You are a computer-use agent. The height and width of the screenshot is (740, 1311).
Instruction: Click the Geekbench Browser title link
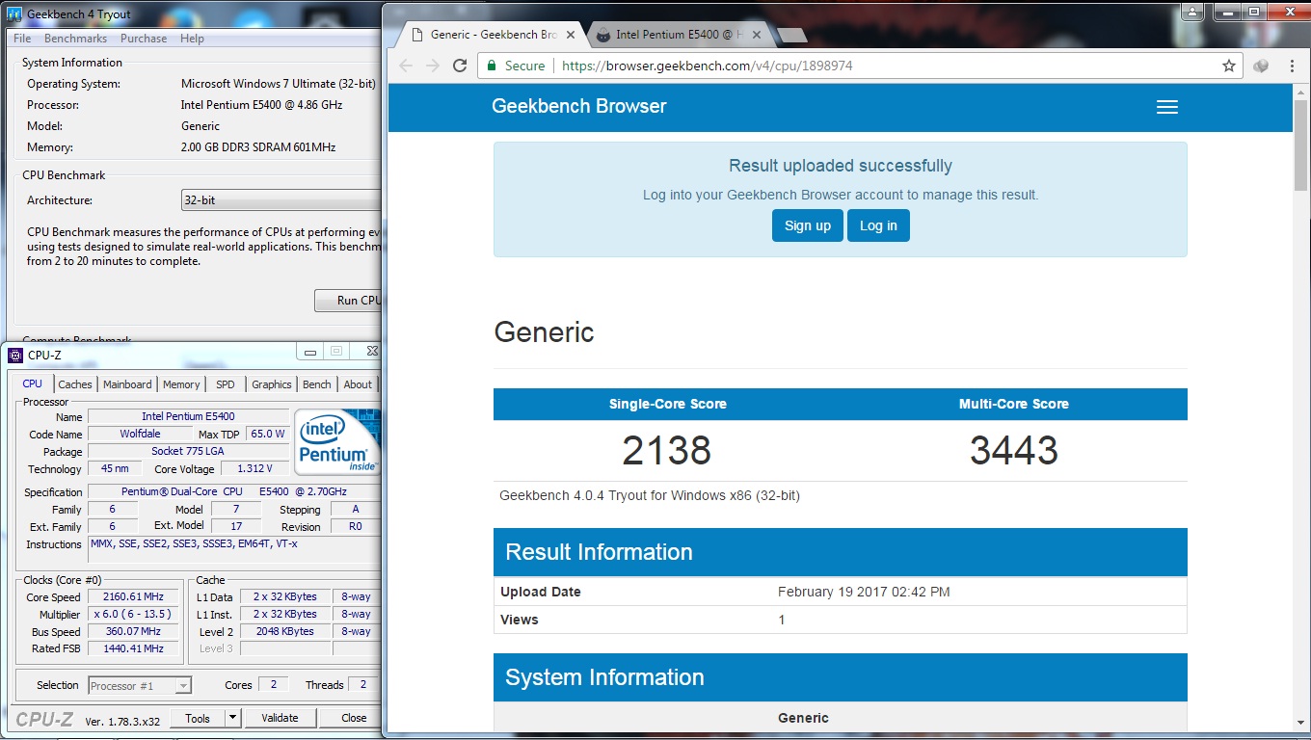(579, 106)
